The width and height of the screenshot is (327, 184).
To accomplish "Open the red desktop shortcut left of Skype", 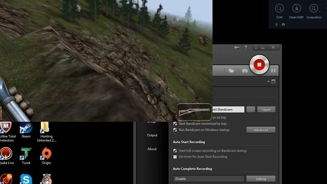I will [x=6, y=179].
